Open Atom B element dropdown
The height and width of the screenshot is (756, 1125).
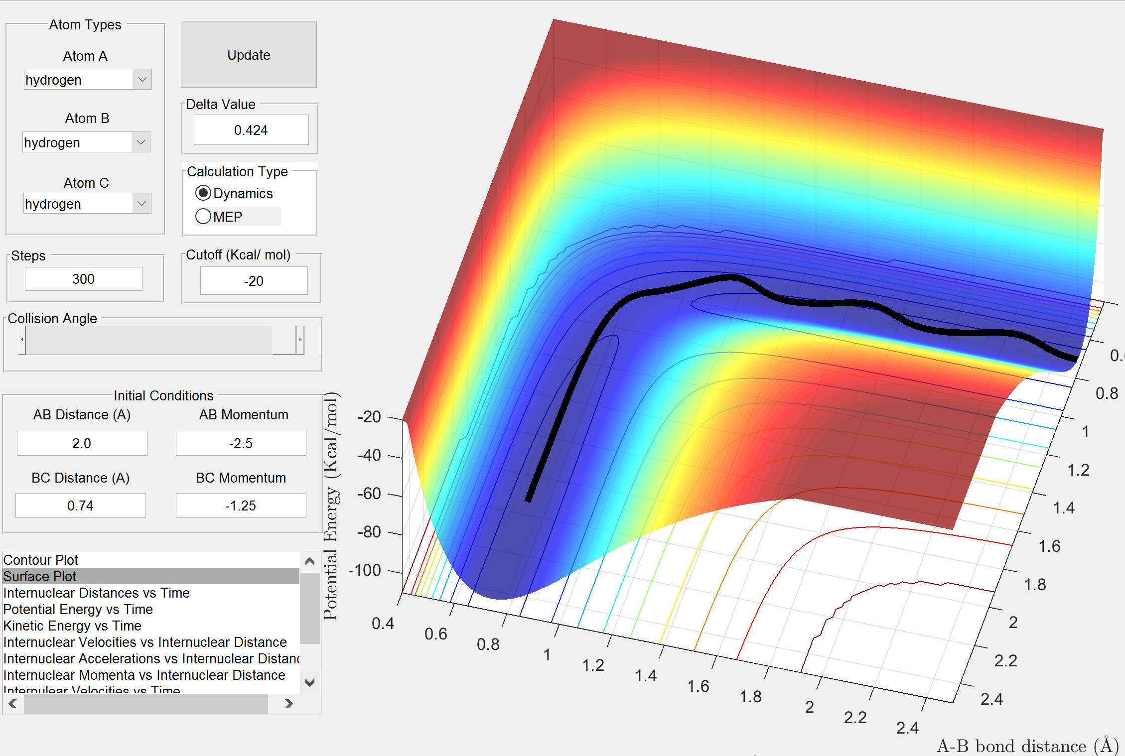141,142
